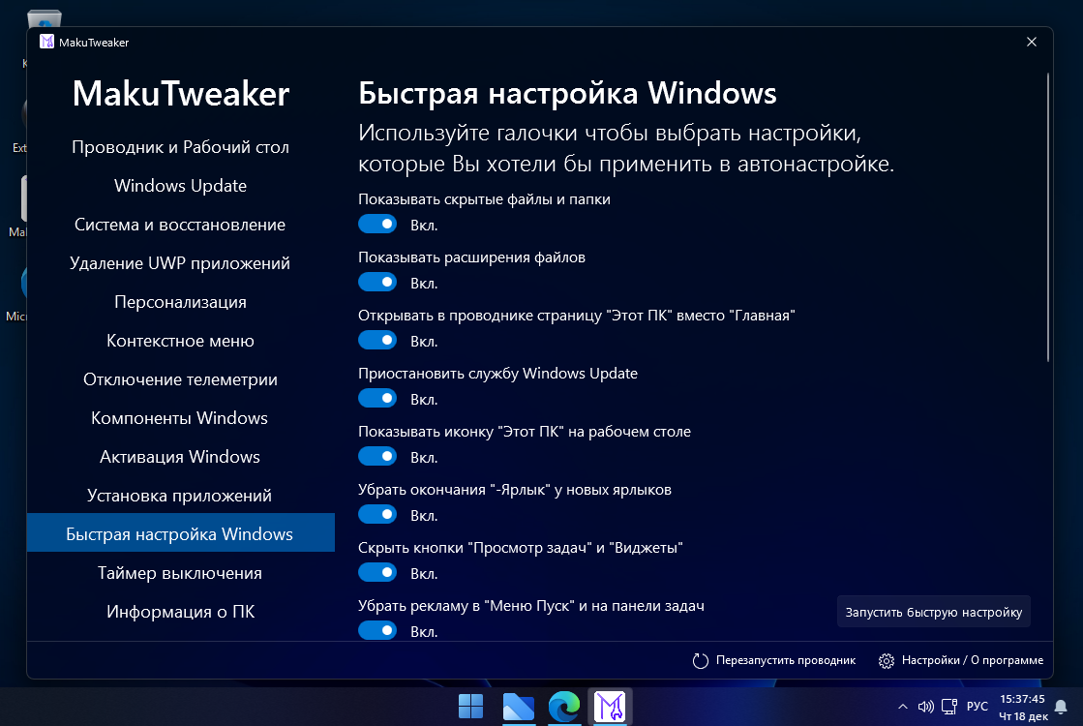Click the 'Быстрая настройка Windows' page heading
Viewport: 1083px width, 726px height.
click(x=567, y=93)
